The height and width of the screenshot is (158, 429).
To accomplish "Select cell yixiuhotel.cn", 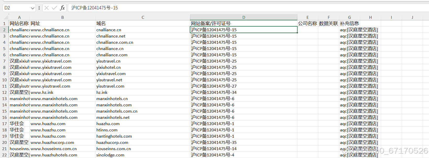I will click(x=143, y=67).
